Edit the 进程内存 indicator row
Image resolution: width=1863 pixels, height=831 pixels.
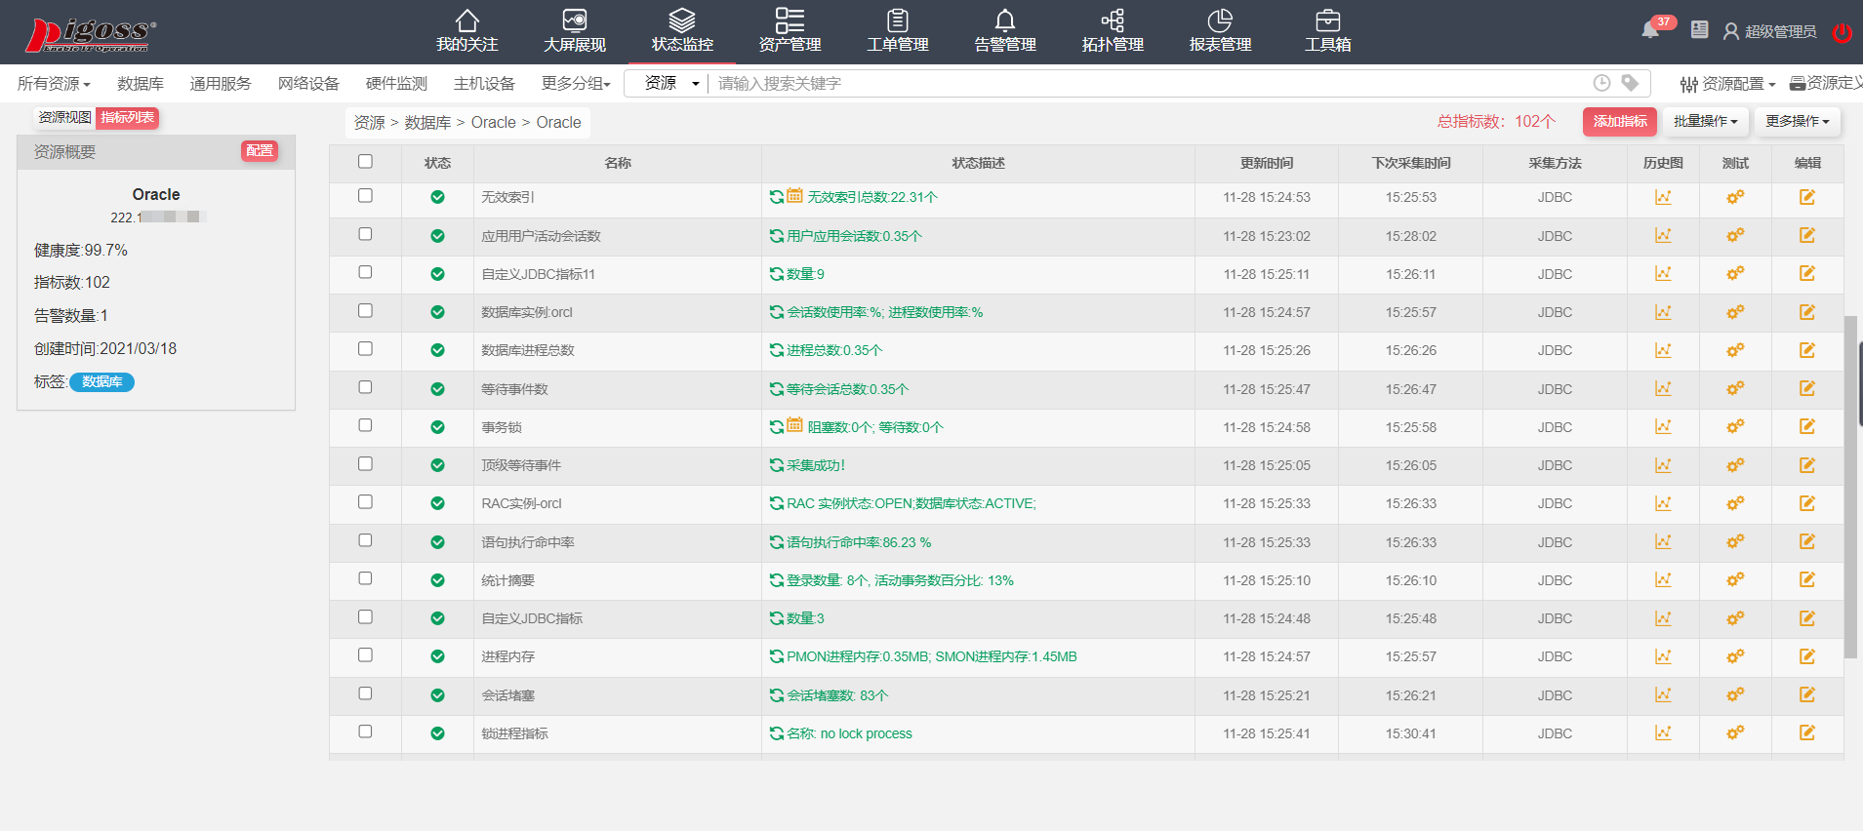[x=1807, y=656]
